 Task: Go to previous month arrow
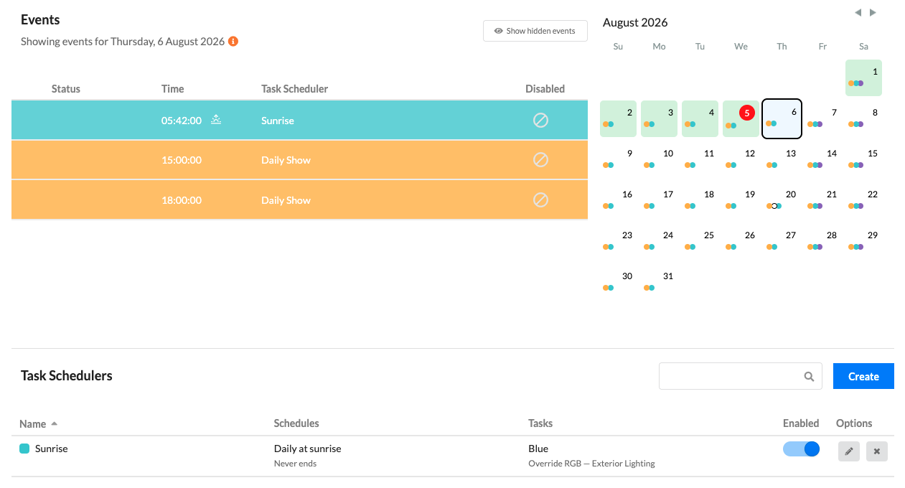point(858,13)
